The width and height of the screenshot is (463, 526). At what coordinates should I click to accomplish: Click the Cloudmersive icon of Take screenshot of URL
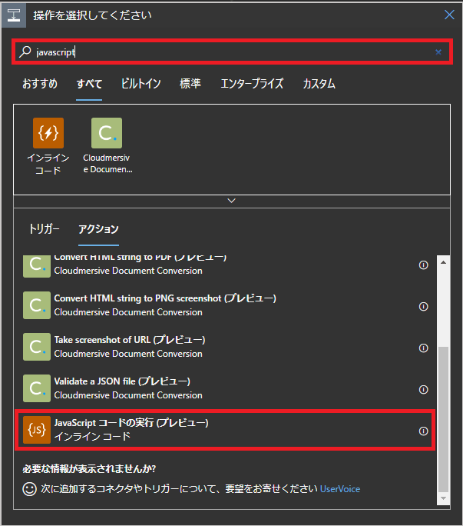37,347
